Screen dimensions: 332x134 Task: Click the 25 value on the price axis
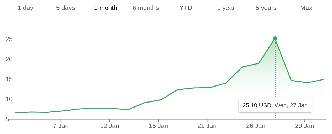[9, 39]
